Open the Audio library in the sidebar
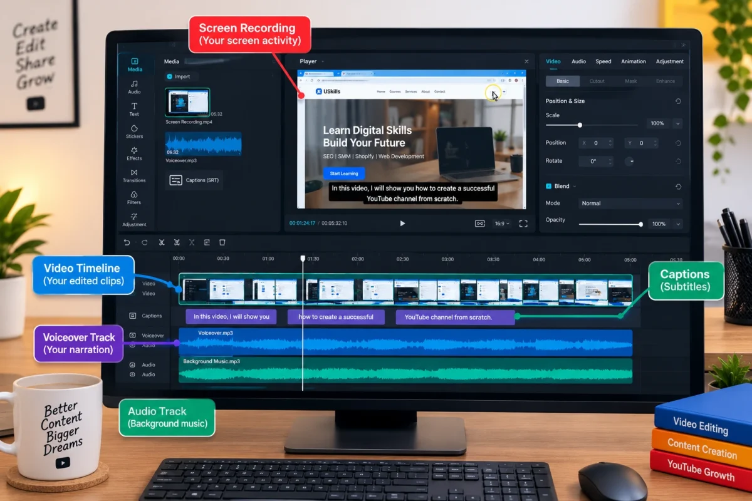The image size is (752, 501). [134, 88]
